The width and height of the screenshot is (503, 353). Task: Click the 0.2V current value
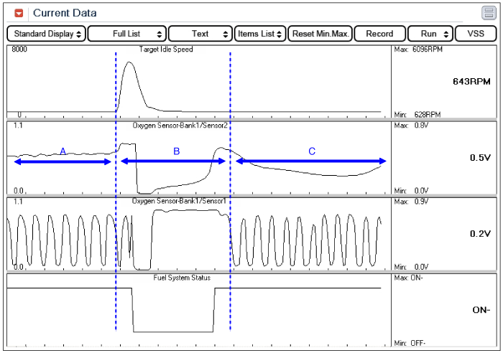[480, 234]
